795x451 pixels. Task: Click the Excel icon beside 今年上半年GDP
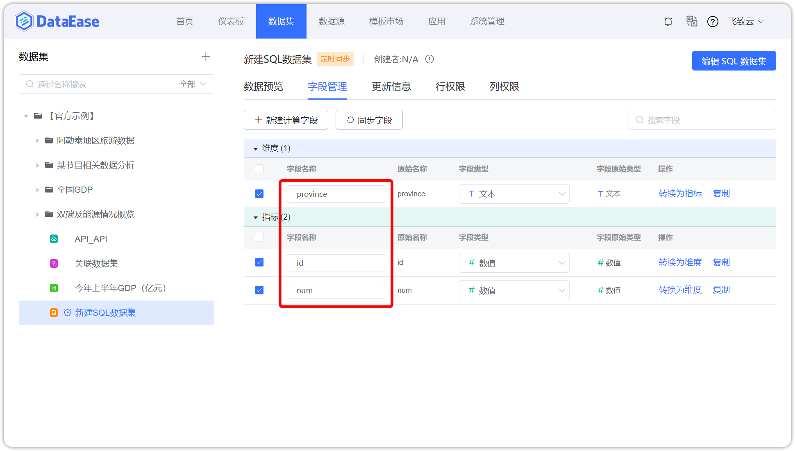click(x=54, y=288)
